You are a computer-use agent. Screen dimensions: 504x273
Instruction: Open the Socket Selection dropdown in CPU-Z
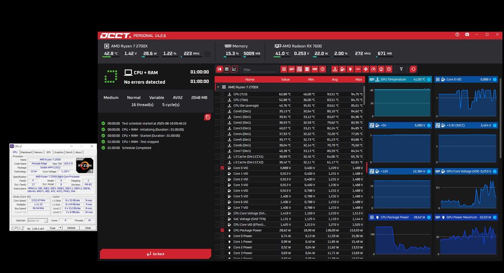38,221
